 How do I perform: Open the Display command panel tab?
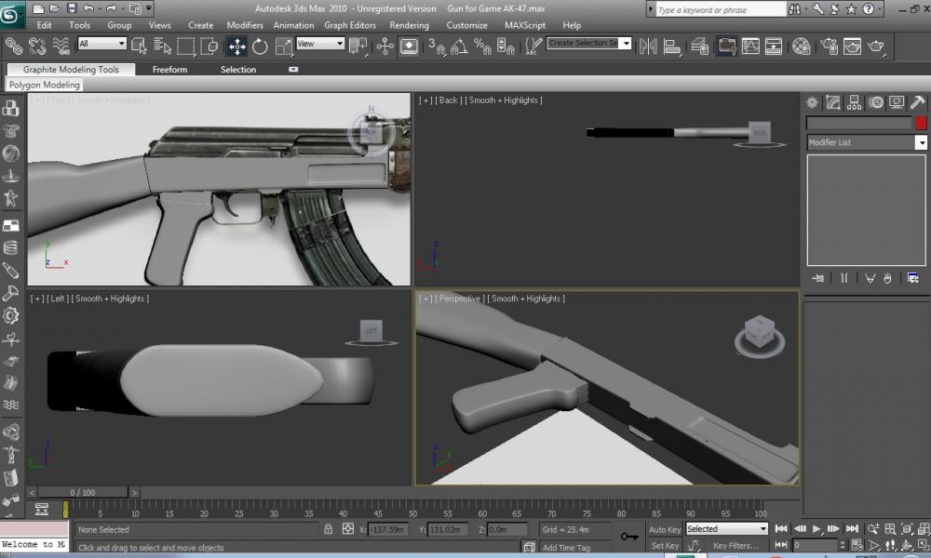[896, 102]
